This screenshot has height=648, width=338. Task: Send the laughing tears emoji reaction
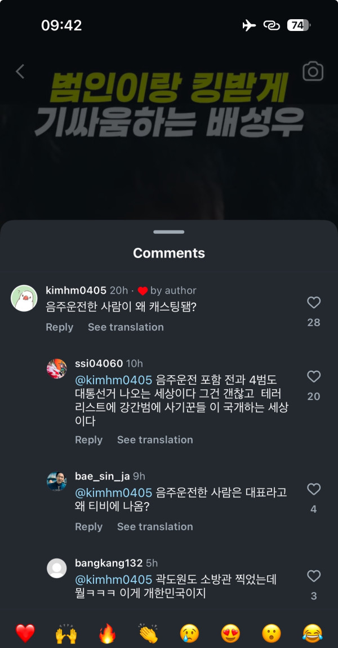pos(312,633)
